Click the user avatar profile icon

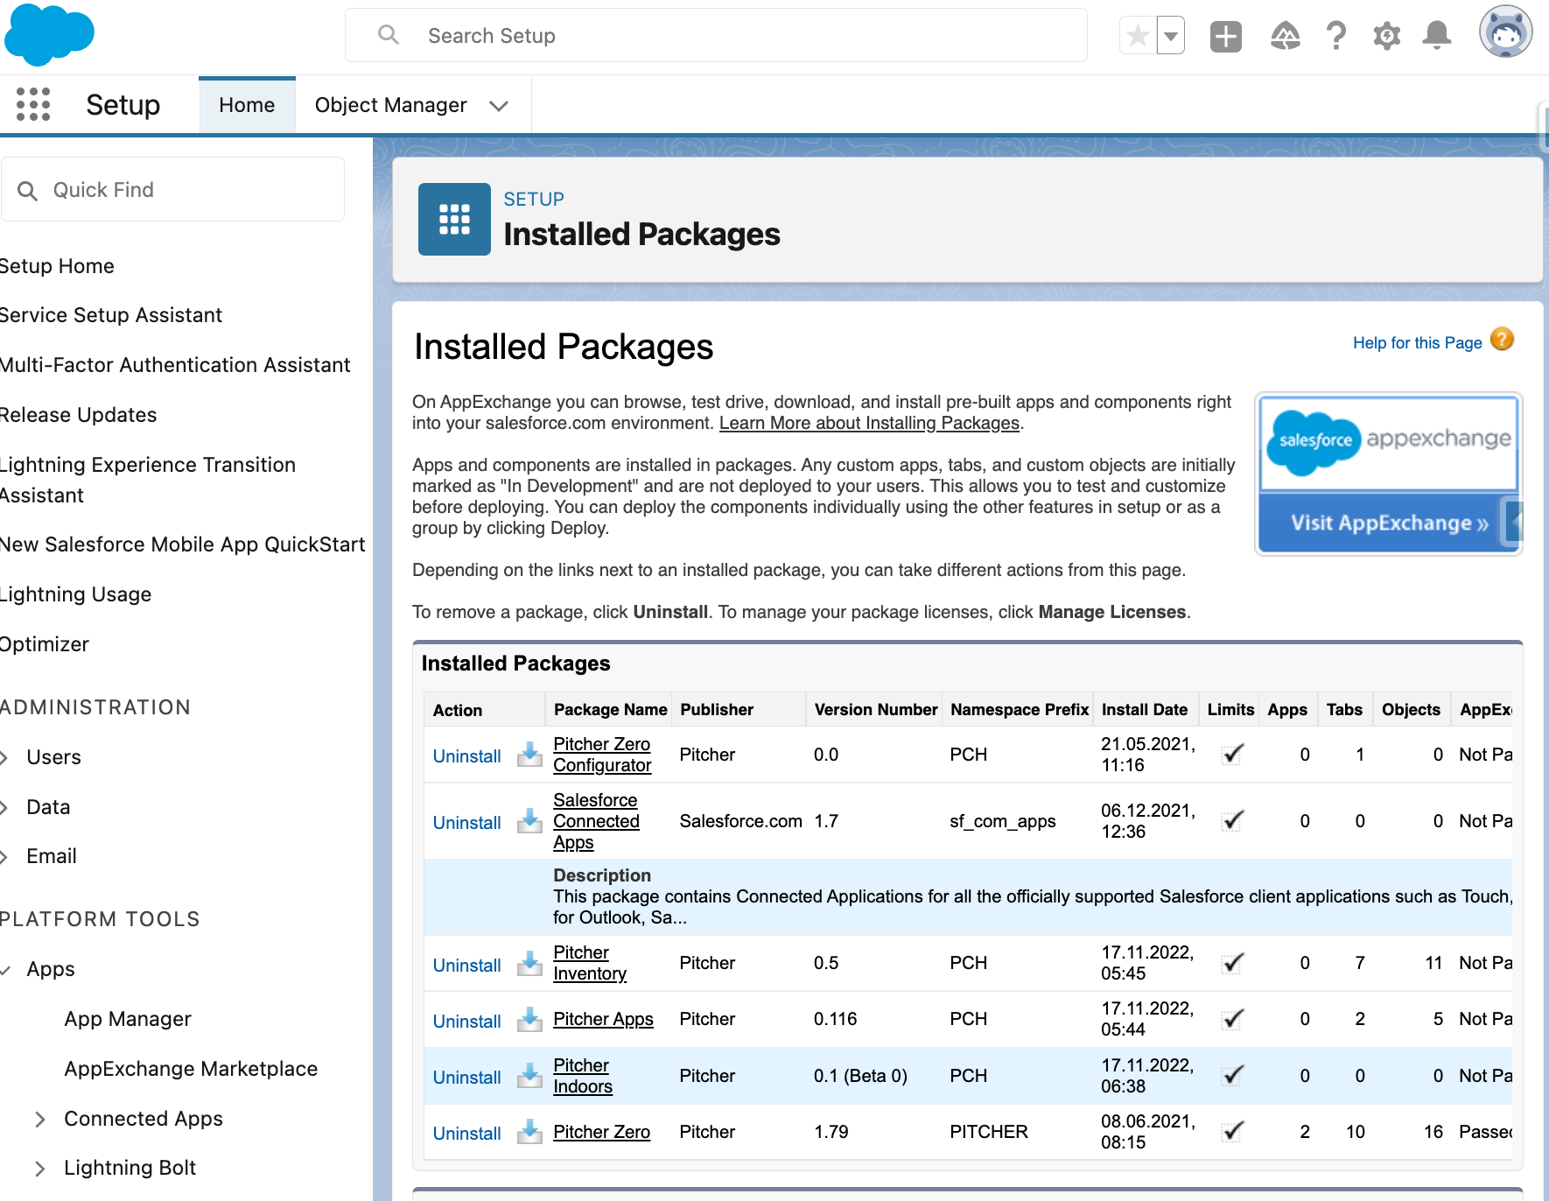click(x=1505, y=33)
